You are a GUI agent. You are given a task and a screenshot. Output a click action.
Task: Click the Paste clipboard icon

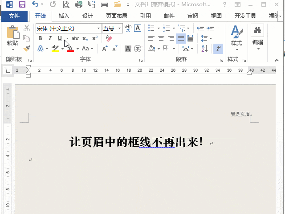pos(12,35)
